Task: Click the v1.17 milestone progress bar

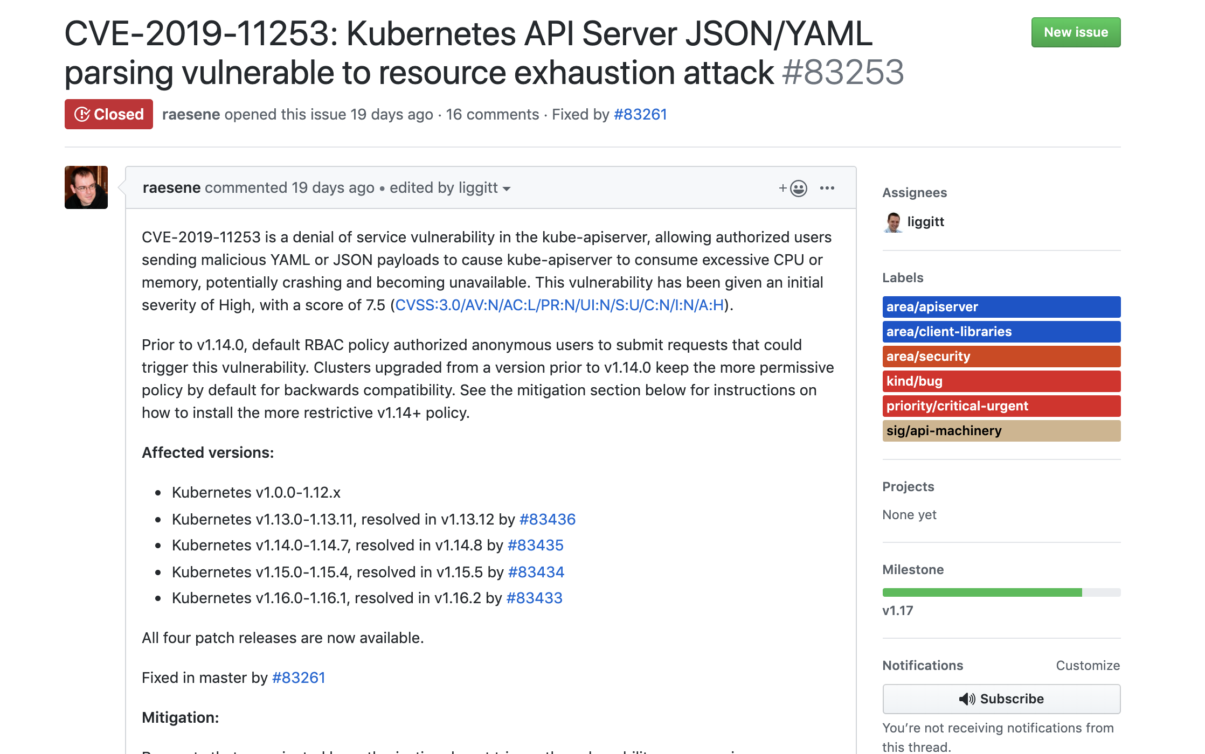Action: coord(1001,592)
